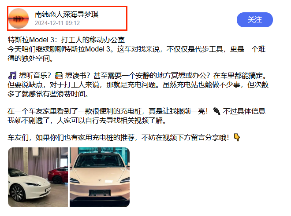Click the text 想读书？
Image resolution: width=291 pixels, height=216 pixels.
pyautogui.click(x=78, y=76)
